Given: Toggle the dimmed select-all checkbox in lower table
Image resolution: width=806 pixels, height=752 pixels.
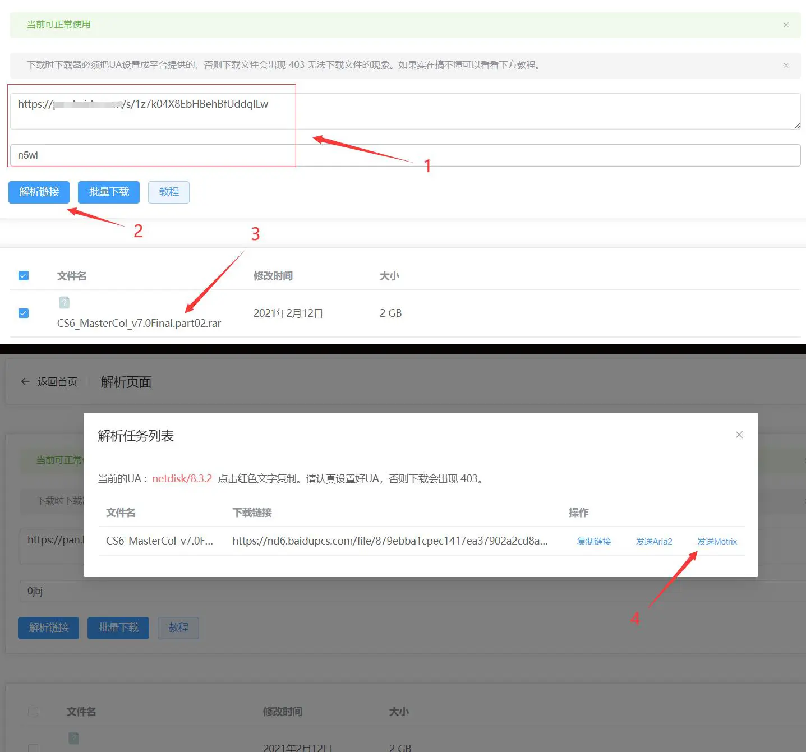Looking at the screenshot, I should [33, 711].
